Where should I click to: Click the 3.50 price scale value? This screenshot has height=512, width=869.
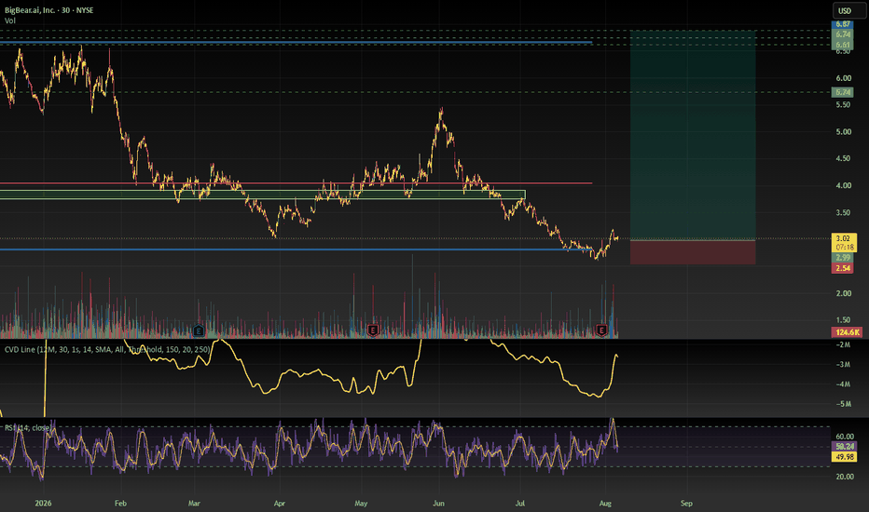point(844,212)
